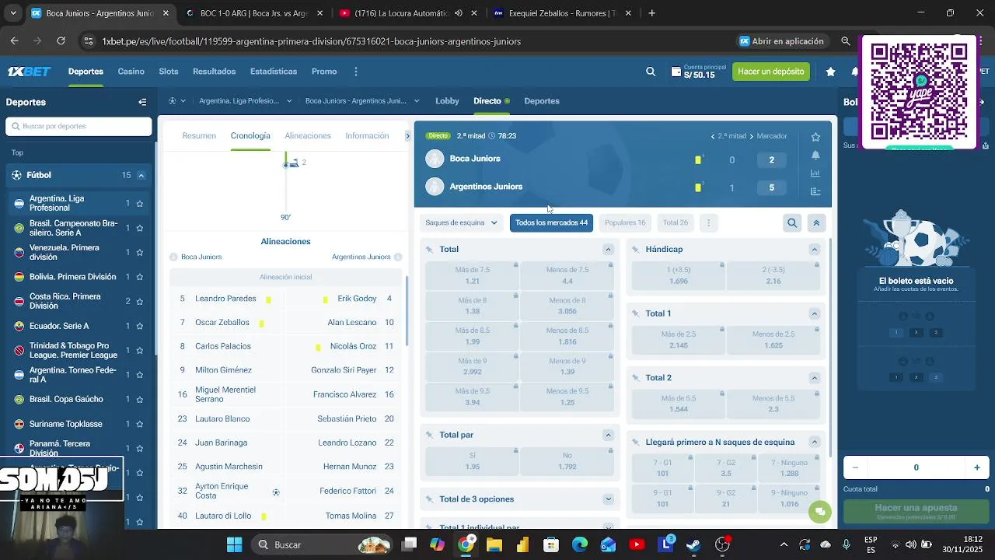Open the standings table icon in scoreboard
This screenshot has height=560, width=995.
point(815,191)
